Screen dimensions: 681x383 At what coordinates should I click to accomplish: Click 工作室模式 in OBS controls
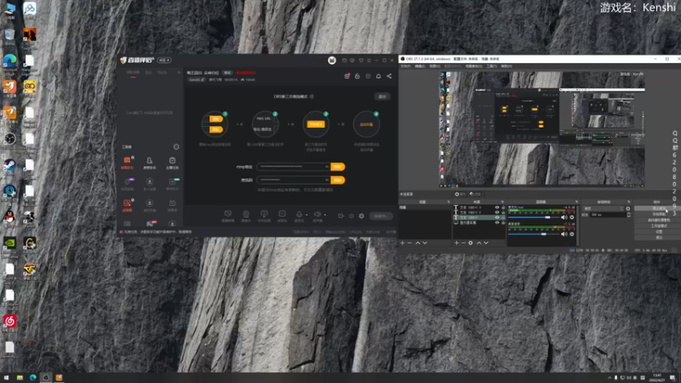(658, 226)
